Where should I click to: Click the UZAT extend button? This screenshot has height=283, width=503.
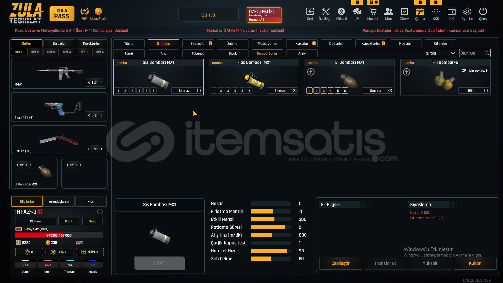pyautogui.click(x=159, y=263)
